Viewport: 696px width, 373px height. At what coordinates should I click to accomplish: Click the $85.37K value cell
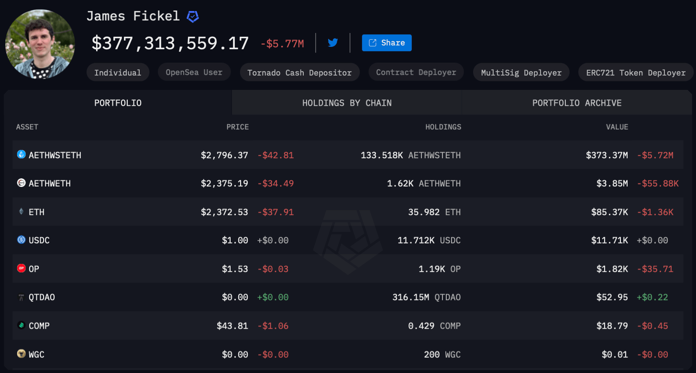coord(610,212)
